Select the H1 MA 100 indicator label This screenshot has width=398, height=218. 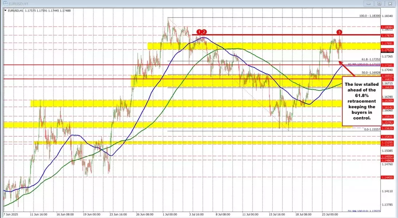click(364, 64)
